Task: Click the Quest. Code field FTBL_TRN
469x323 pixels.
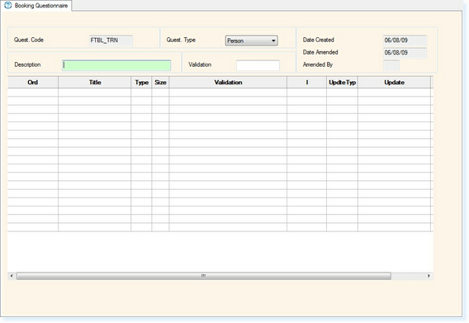Action: [111, 40]
